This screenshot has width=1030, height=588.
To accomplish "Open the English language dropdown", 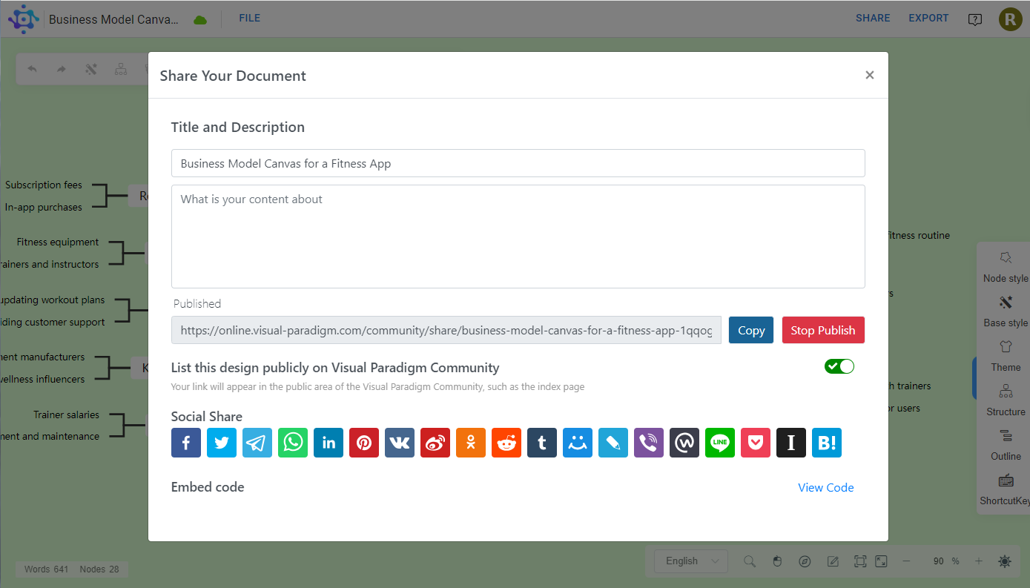I will (x=691, y=561).
